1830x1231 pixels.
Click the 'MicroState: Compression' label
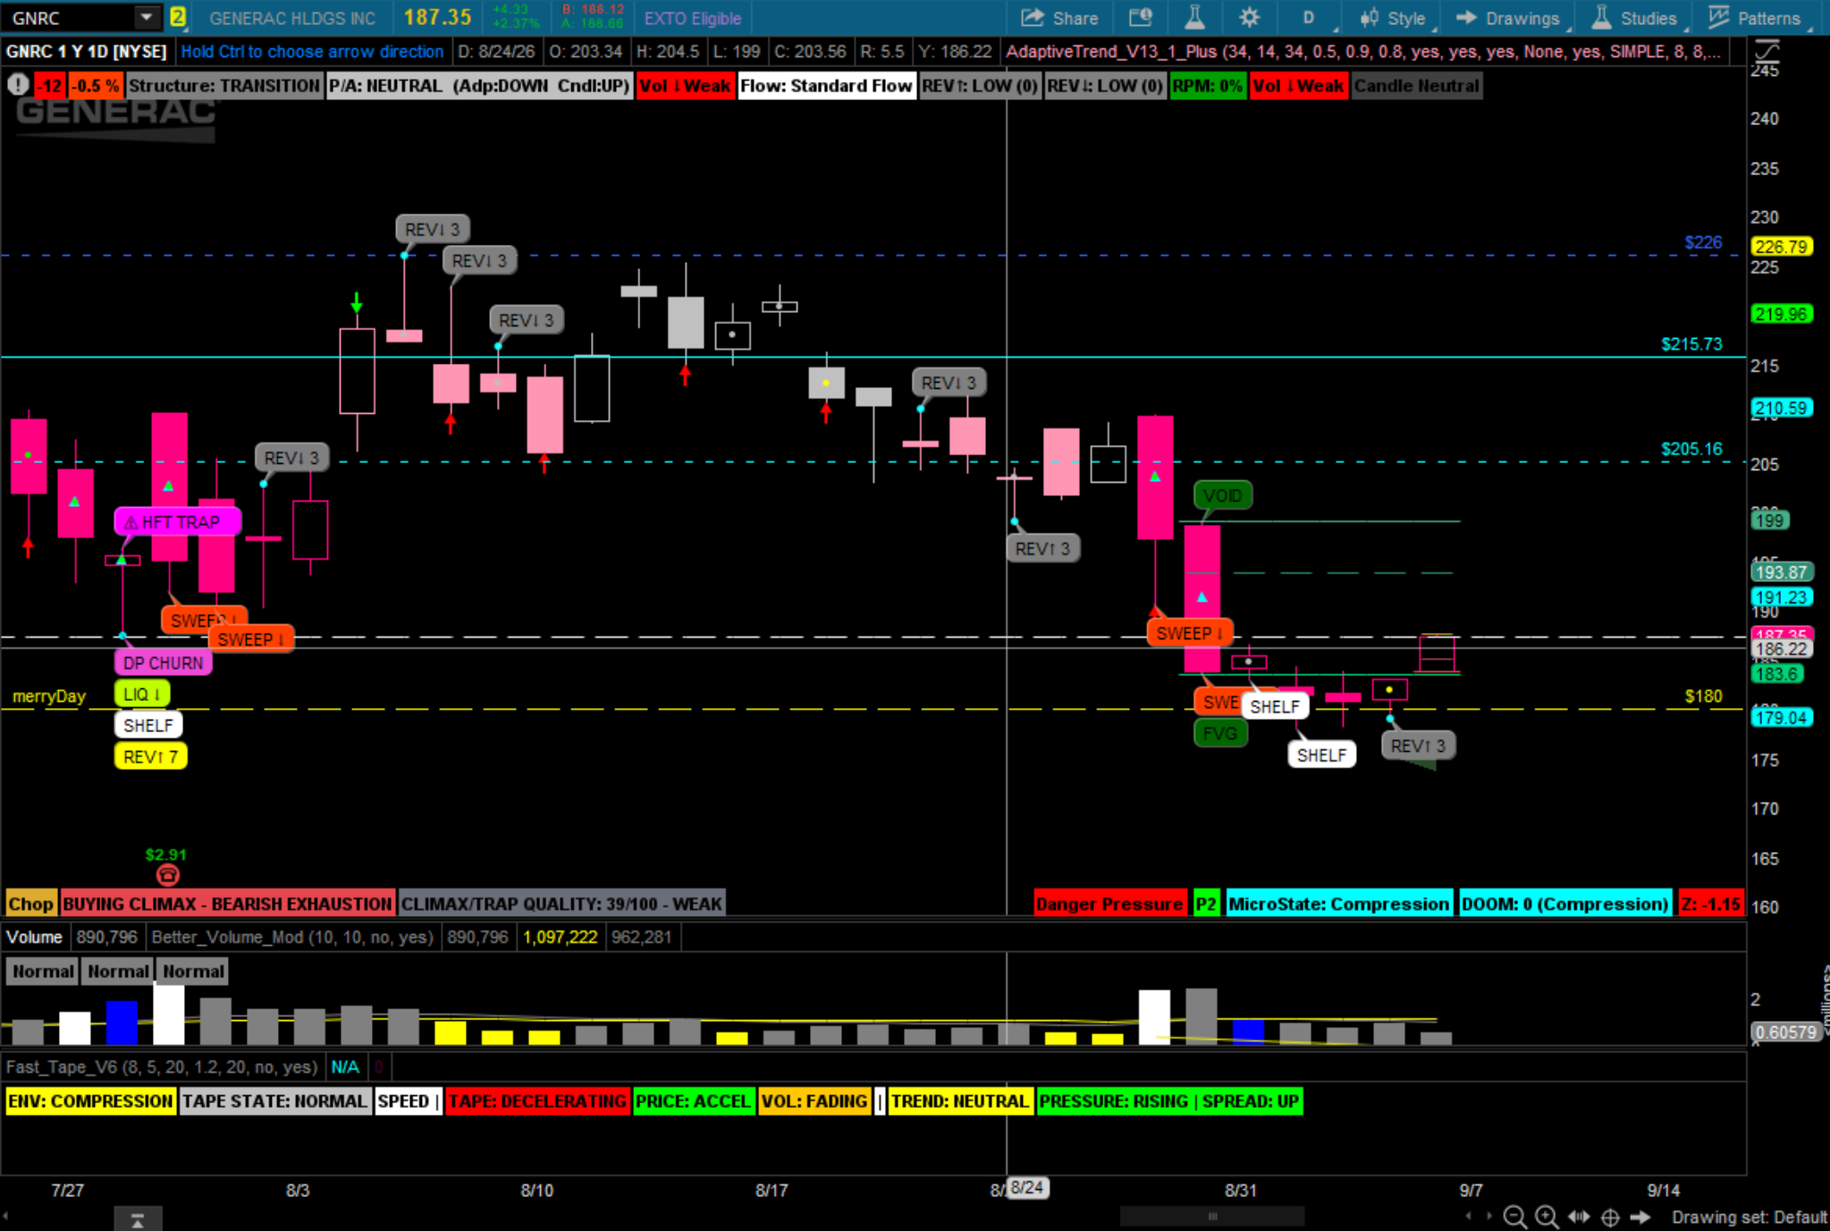tap(1338, 904)
